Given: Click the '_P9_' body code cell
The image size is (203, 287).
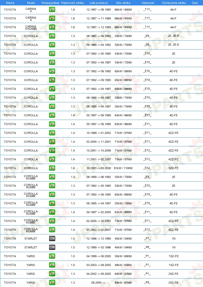Looking at the screenshot, I should (x=147, y=282).
